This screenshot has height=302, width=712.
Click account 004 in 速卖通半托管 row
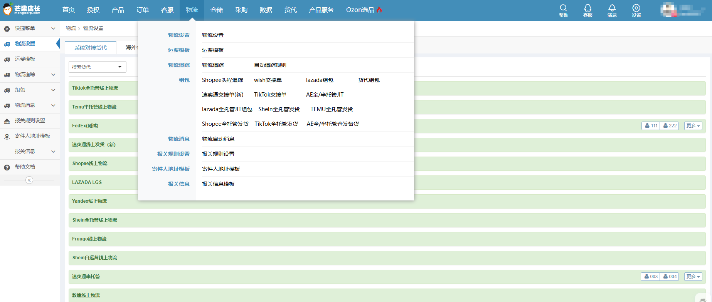(x=669, y=277)
